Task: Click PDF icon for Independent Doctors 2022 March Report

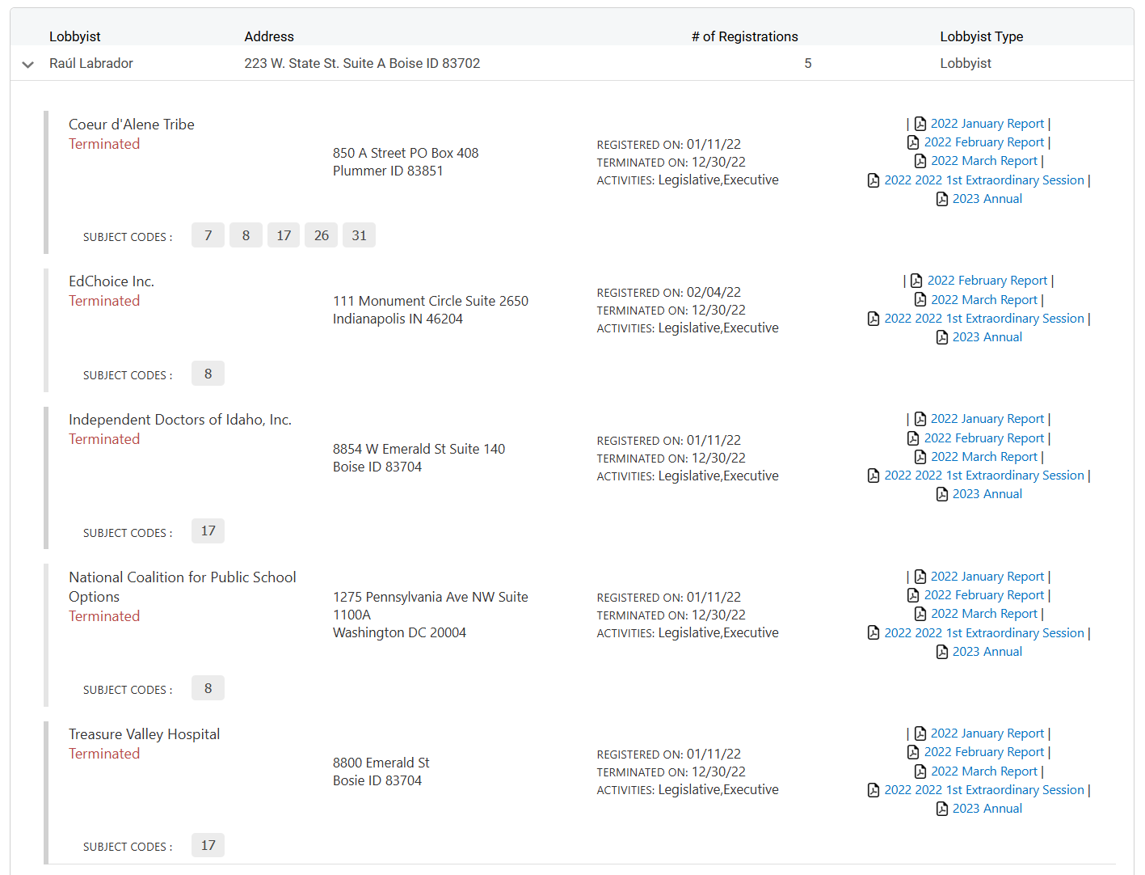Action: pos(920,457)
